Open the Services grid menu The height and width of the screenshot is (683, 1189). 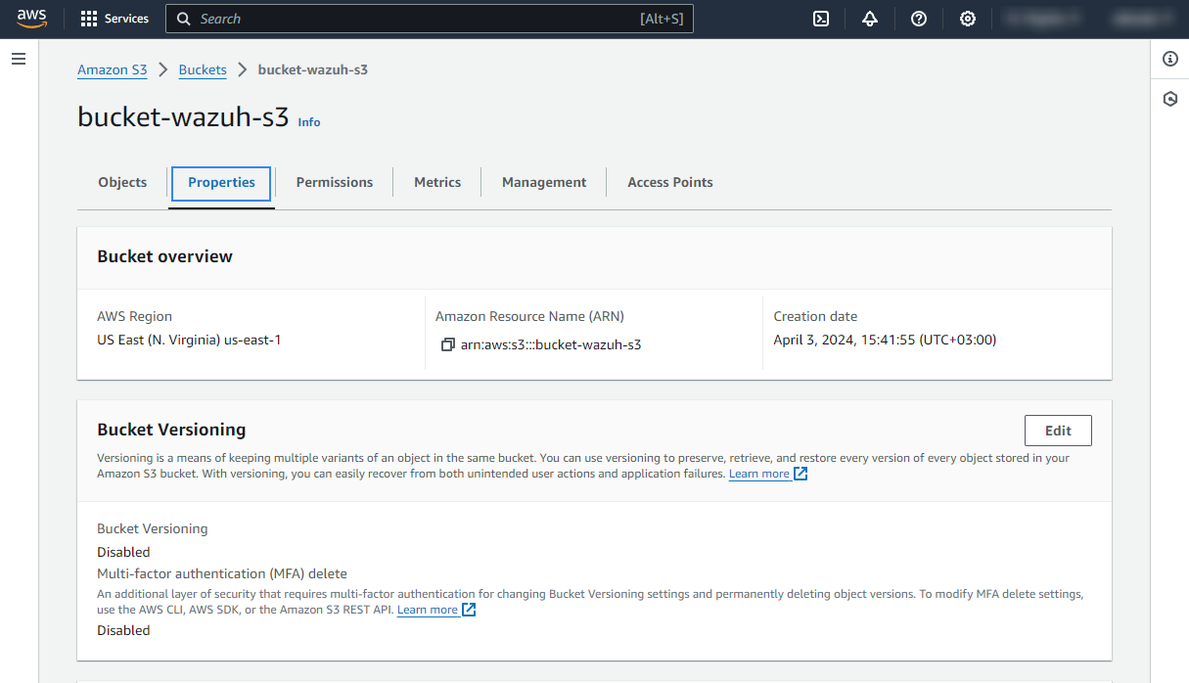coord(114,19)
